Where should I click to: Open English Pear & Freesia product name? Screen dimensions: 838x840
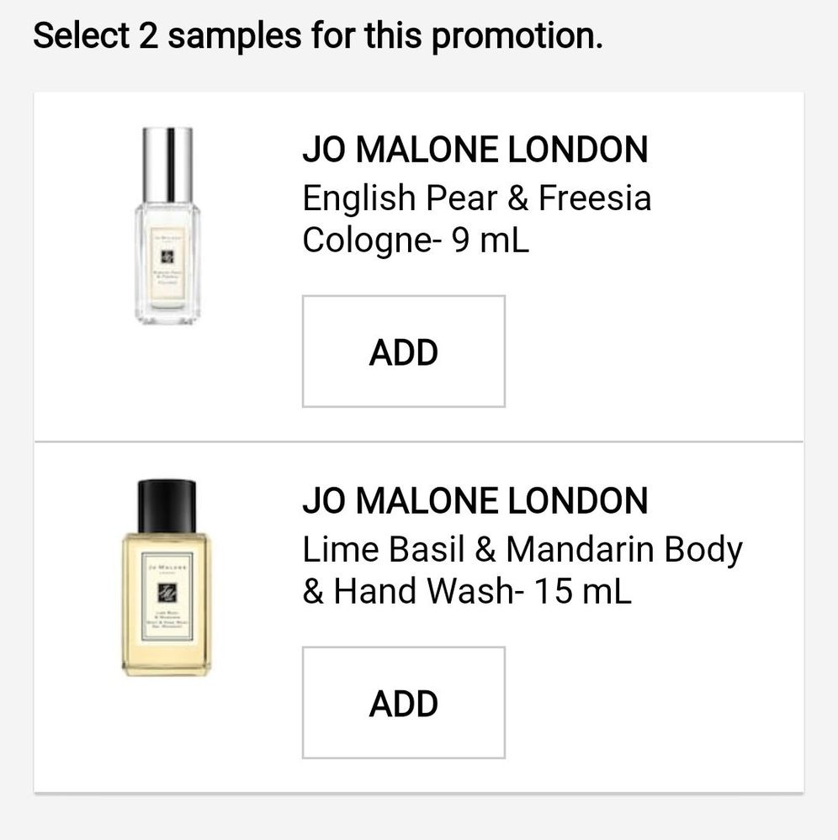pyautogui.click(x=476, y=198)
